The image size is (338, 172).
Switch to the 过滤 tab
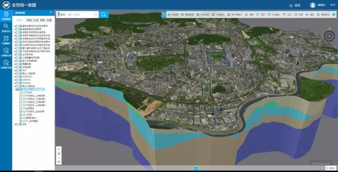(x=36, y=20)
